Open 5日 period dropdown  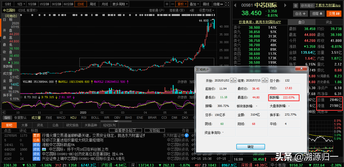coord(21,4)
